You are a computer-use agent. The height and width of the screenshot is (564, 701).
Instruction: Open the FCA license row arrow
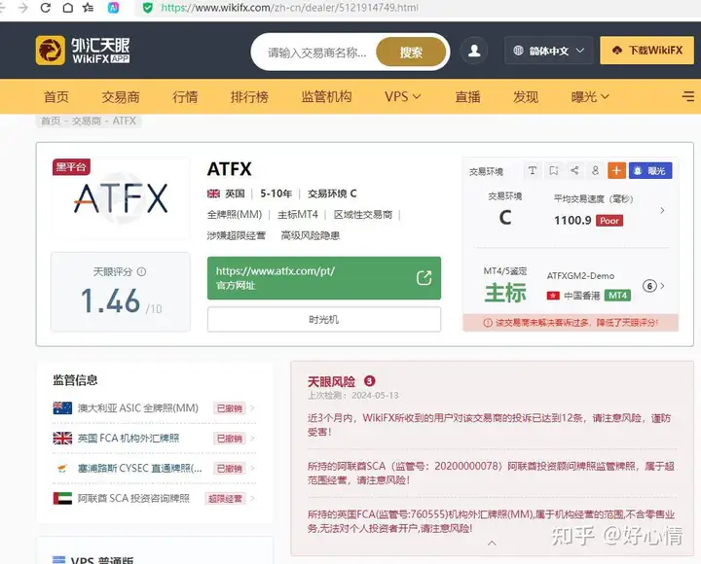(252, 438)
